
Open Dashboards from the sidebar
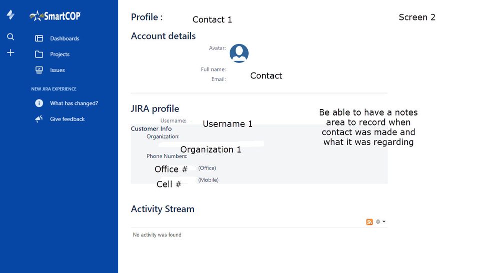65,38
